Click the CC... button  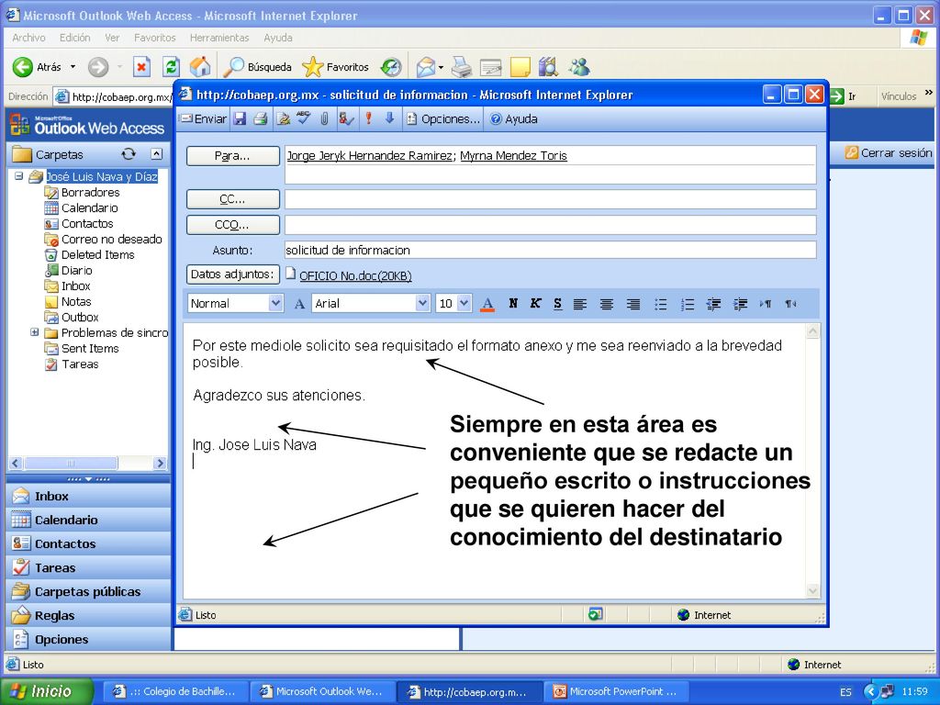point(232,199)
